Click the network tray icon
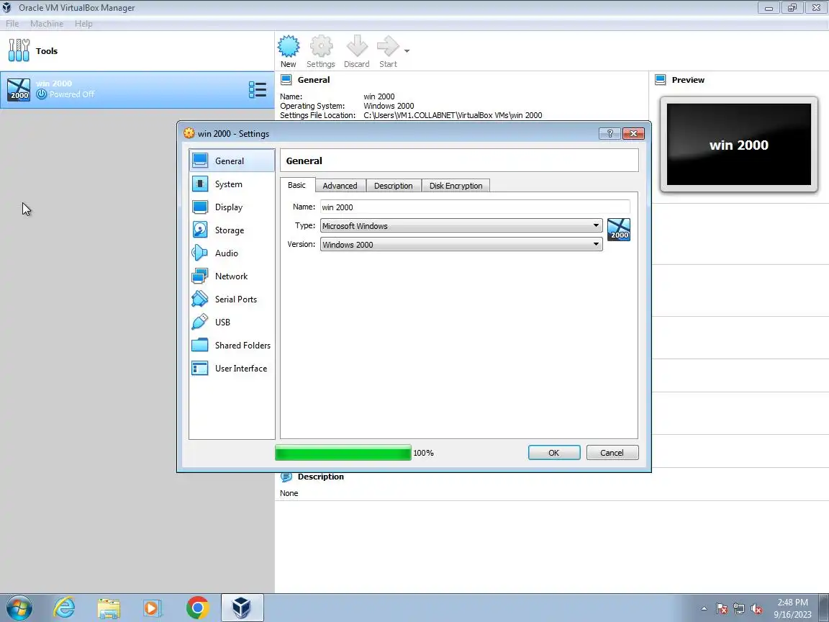The width and height of the screenshot is (829, 622). [x=739, y=609]
